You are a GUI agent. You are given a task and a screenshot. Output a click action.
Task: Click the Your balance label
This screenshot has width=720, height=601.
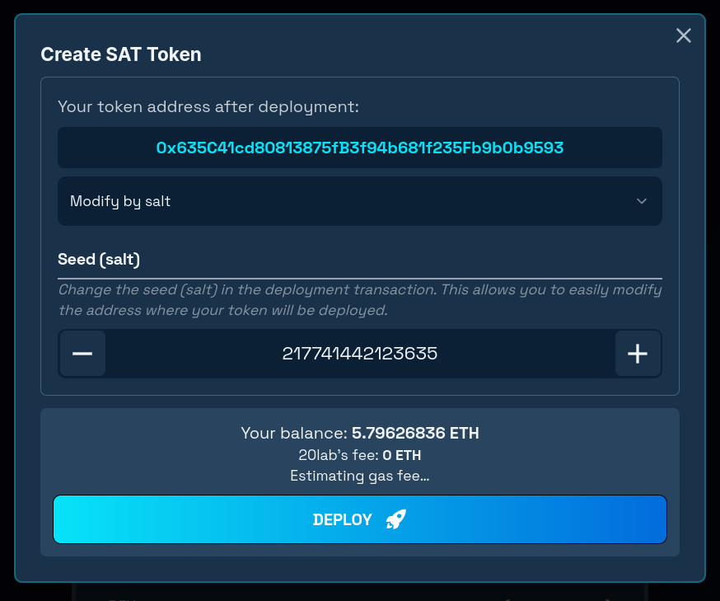coord(294,433)
